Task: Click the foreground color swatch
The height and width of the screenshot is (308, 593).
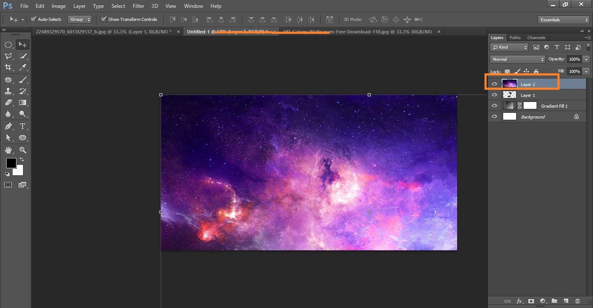Action: 11,164
